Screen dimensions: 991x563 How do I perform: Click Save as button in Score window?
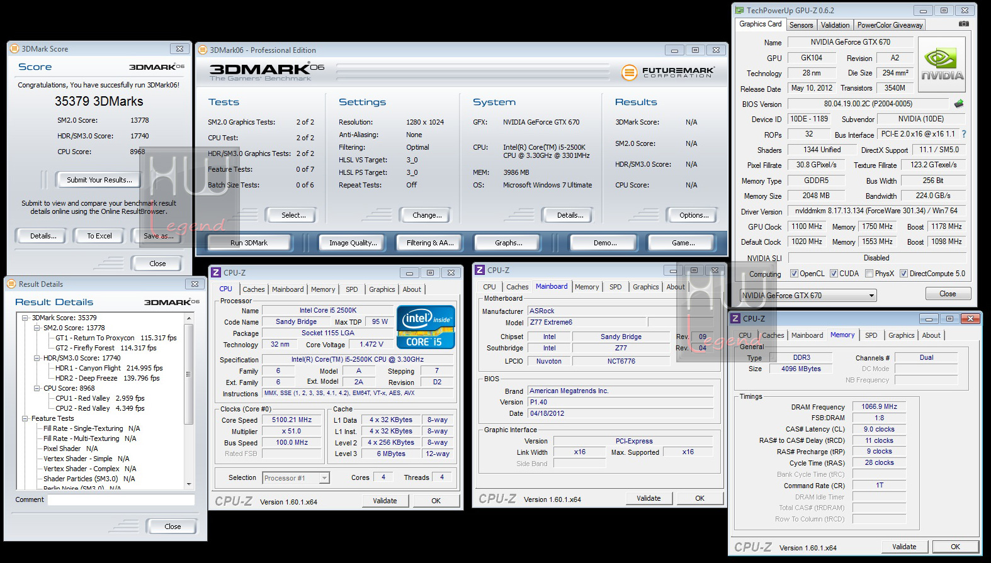click(158, 236)
